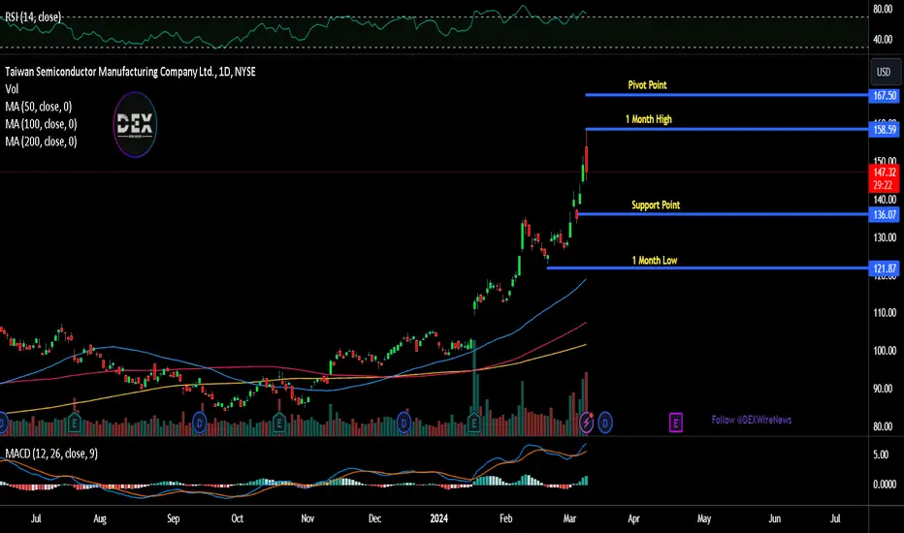Click the Oct label on time axis
Image resolution: width=904 pixels, height=533 pixels.
click(237, 518)
